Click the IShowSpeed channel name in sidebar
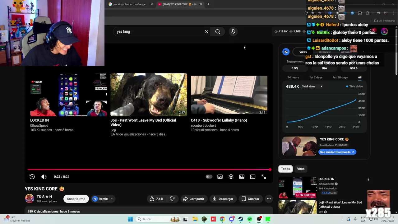This screenshot has width=398, height=224. point(326,184)
